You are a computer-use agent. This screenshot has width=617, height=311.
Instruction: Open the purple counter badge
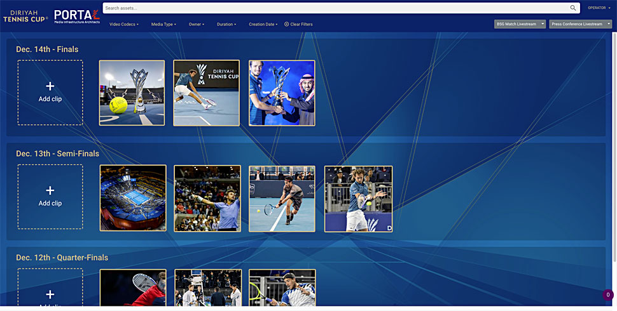coord(607,295)
